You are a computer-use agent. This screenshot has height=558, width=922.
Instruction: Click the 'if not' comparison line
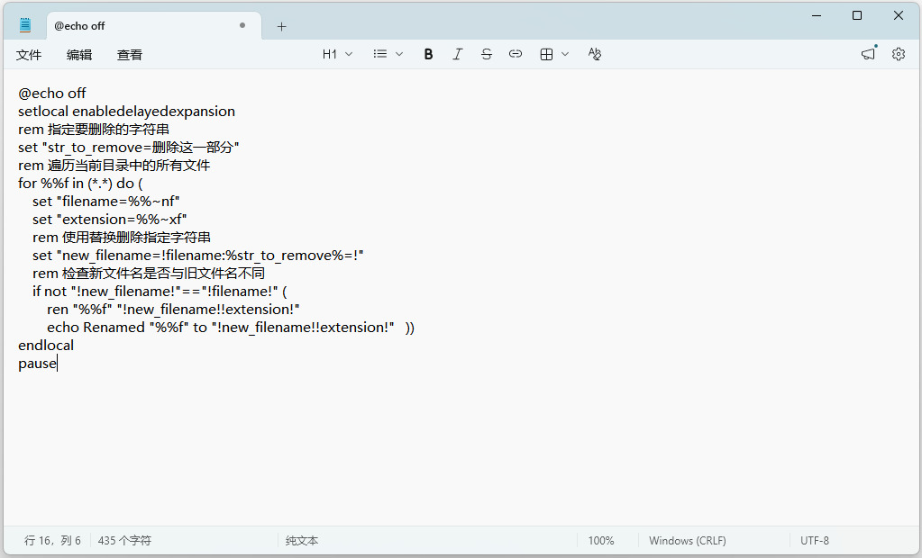click(x=160, y=292)
